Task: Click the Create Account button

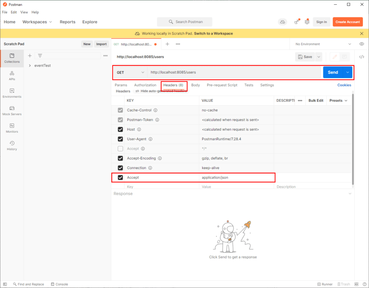Action: coord(348,22)
